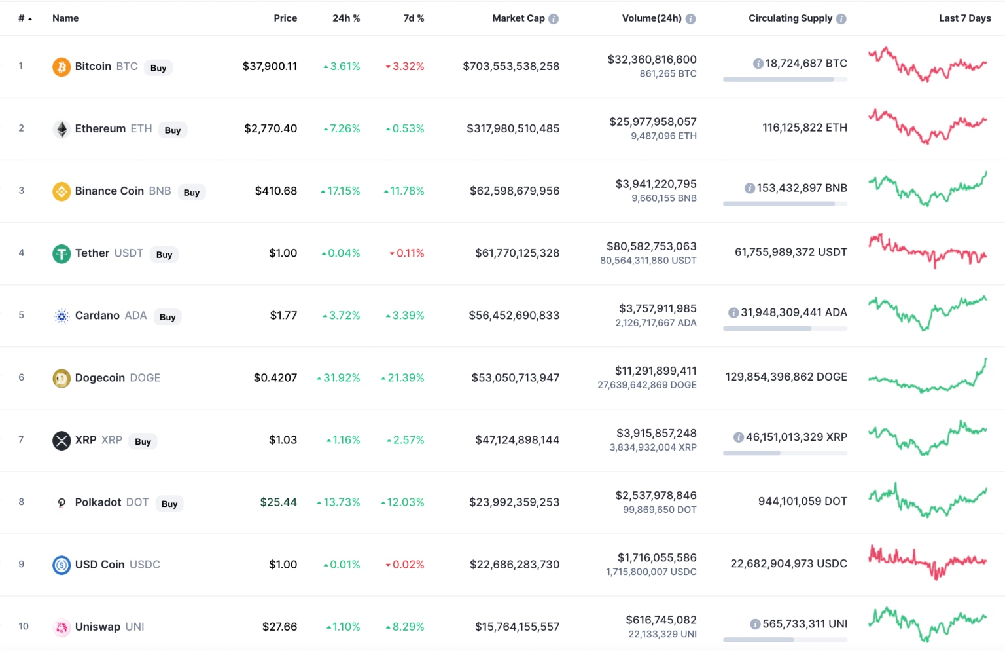Click the Dogecoin logo icon

click(x=62, y=378)
